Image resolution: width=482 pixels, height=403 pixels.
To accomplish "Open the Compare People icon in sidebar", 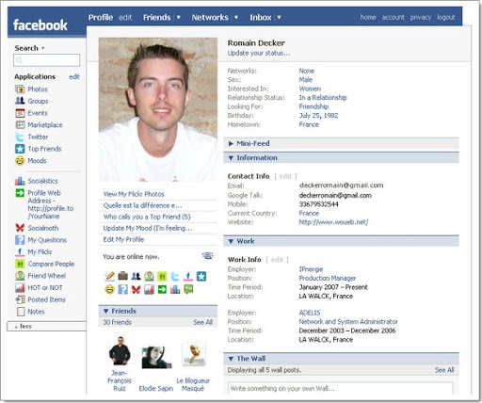I will [x=20, y=264].
